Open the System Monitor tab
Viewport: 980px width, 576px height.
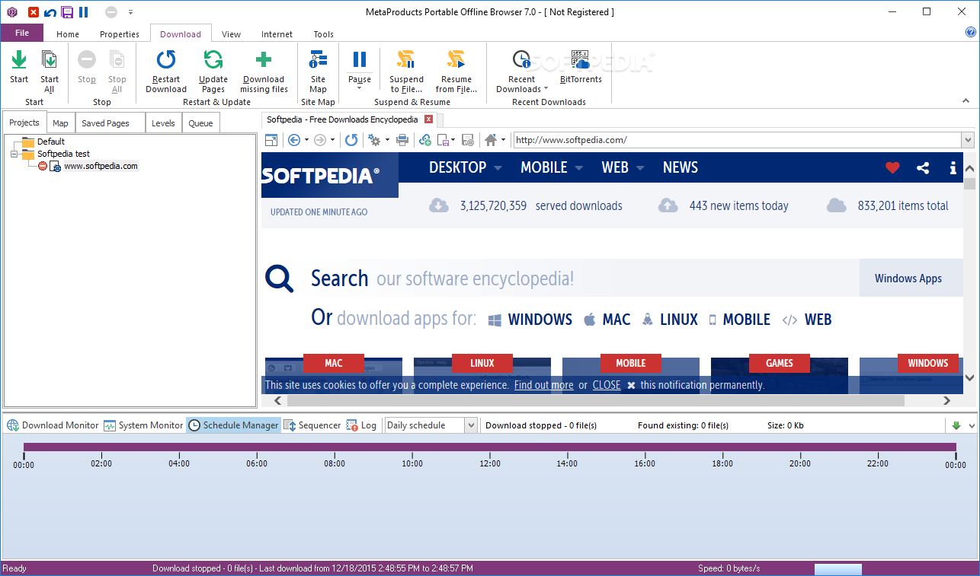[143, 425]
